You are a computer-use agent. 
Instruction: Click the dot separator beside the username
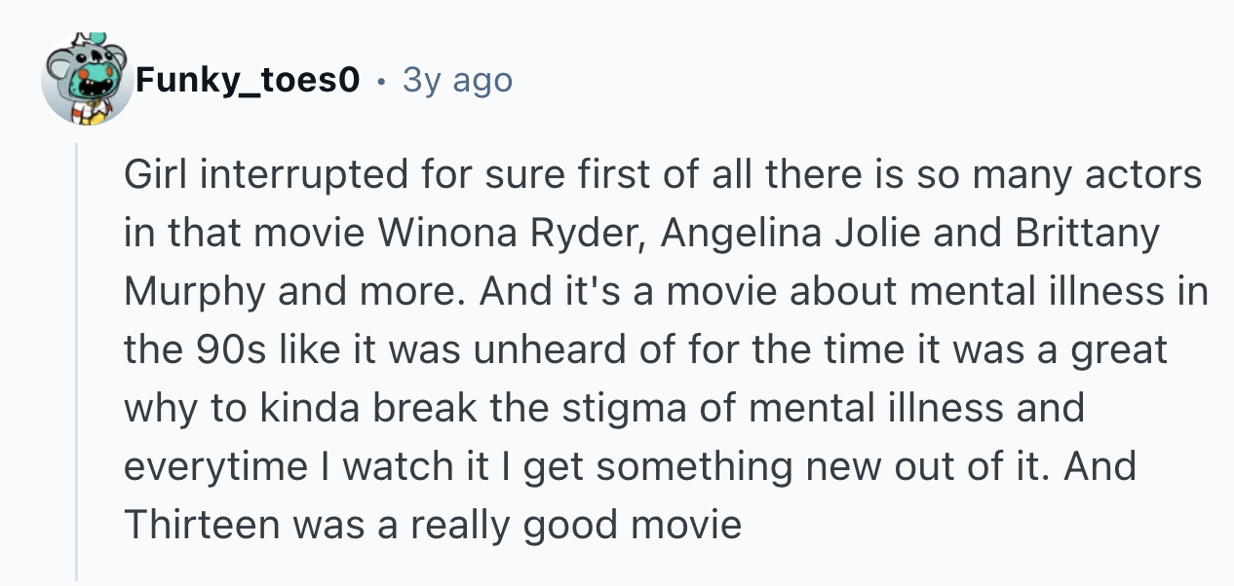381,81
